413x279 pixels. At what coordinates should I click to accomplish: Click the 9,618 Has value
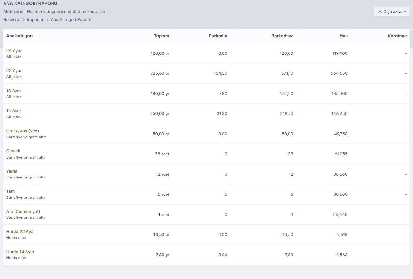pyautogui.click(x=342, y=235)
